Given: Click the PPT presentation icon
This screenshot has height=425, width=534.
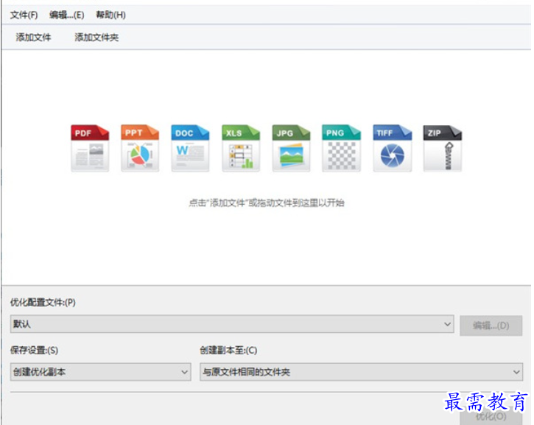Looking at the screenshot, I should point(140,148).
